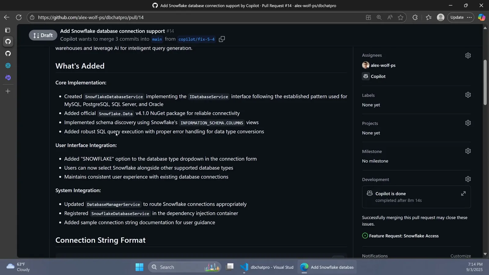
Task: Open the weather widget on taskbar
Action: click(18, 267)
